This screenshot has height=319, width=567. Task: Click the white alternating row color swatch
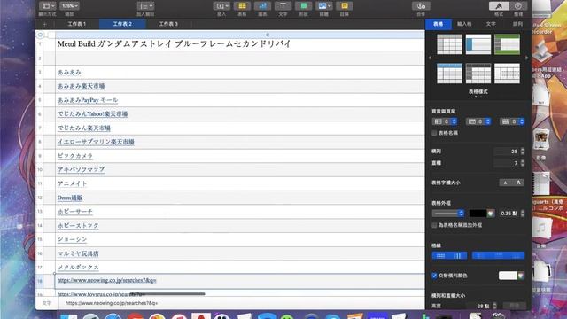pyautogui.click(x=508, y=276)
